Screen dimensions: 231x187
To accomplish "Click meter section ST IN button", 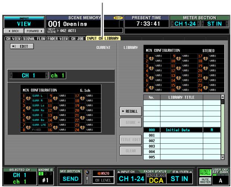I will pyautogui.click(x=214, y=24).
